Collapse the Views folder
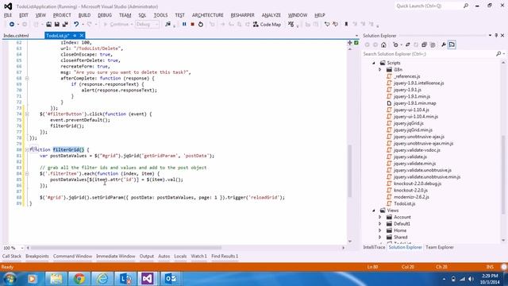This screenshot has height=286, width=508. [374, 211]
